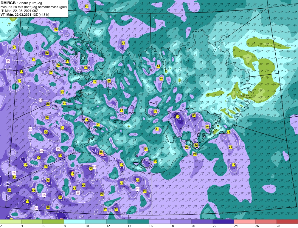Click the 2–4 m/s pale green legend swatch
The image size is (298, 228).
pos(11,221)
